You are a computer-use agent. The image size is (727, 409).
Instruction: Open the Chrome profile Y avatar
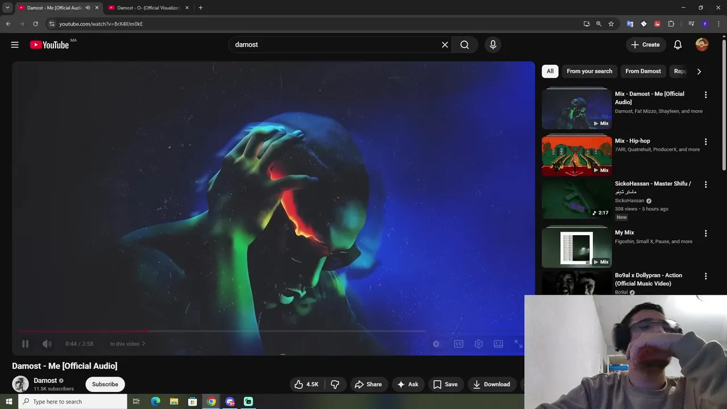(705, 24)
